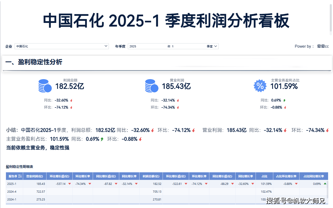
Task: Click the 2025-1 row in table
Action: click(x=12, y=184)
